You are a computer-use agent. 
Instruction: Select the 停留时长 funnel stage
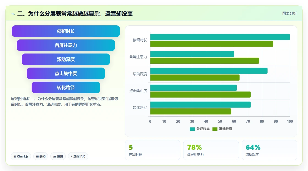coord(66,31)
